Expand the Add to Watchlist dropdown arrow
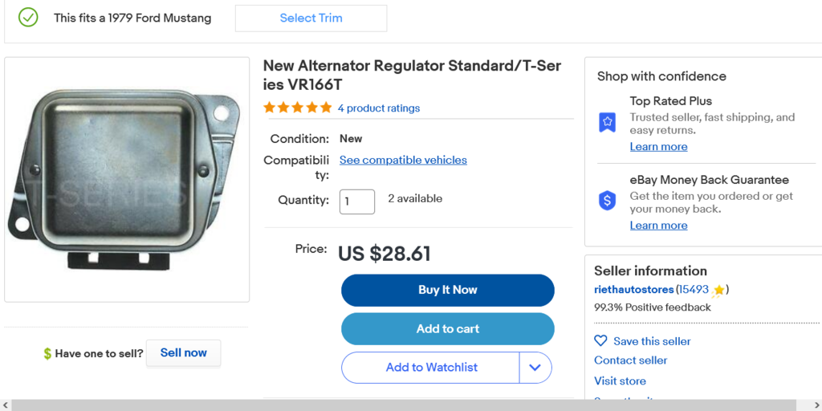 pos(535,368)
